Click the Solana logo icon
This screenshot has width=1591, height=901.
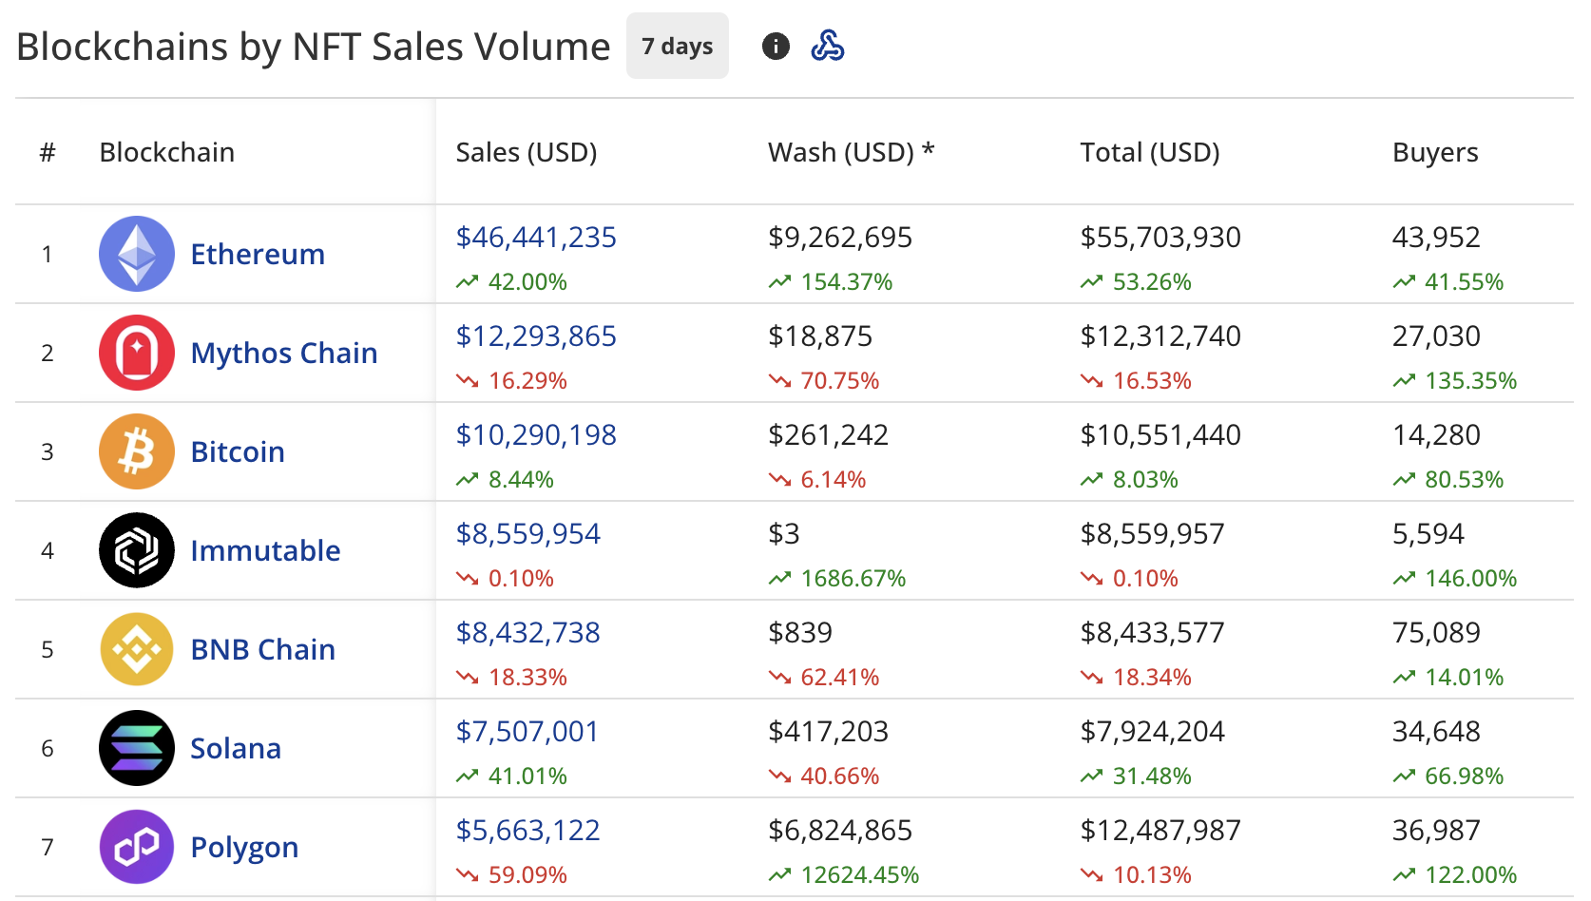(136, 748)
